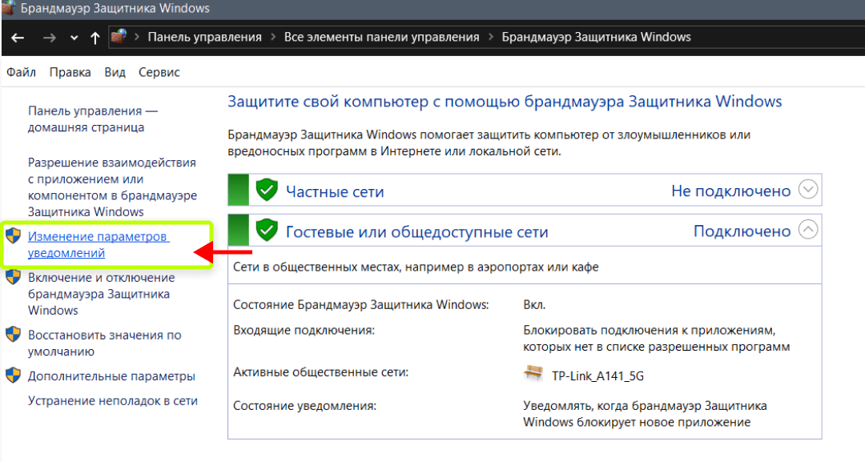Image resolution: width=865 pixels, height=462 pixels.
Task: Click the Активные общественные сети label
Action: click(321, 372)
